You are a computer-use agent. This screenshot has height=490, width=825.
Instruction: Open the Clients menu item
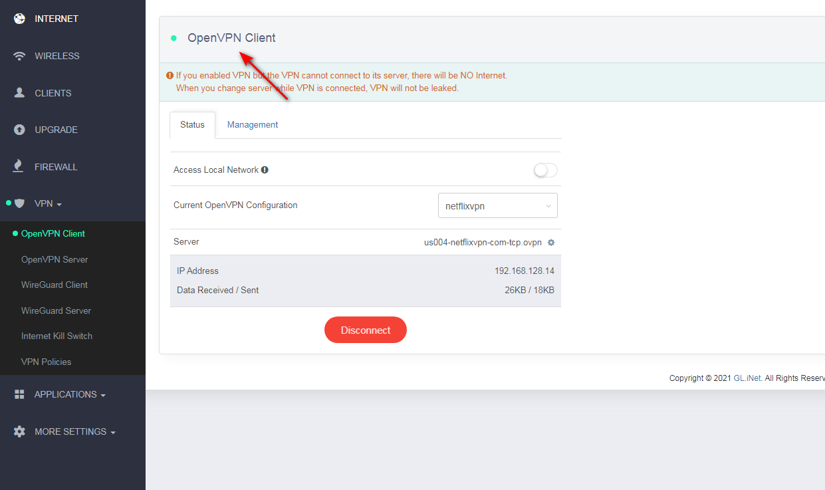pos(53,93)
